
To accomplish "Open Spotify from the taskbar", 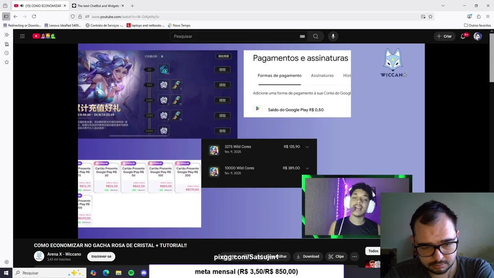I will coord(131,273).
